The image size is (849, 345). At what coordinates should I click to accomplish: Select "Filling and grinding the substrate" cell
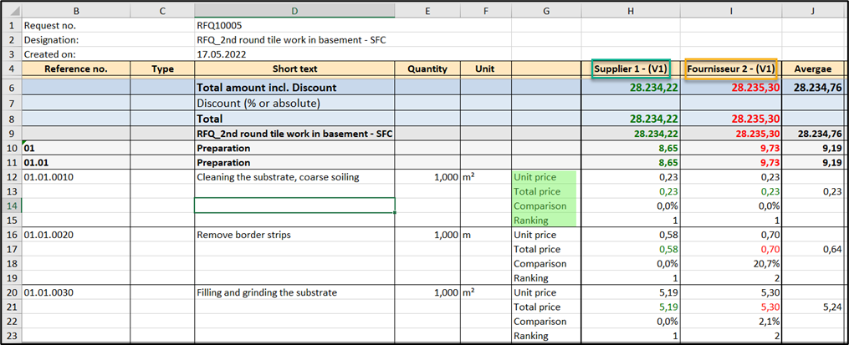pos(267,292)
